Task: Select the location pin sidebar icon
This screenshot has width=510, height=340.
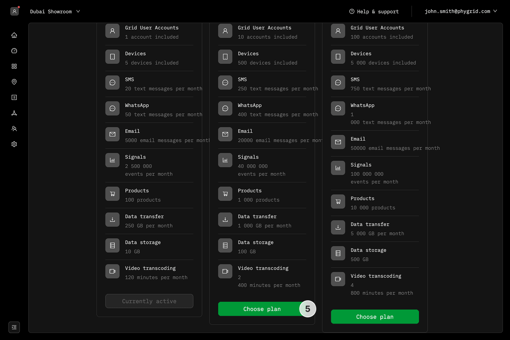Action: pos(14,82)
